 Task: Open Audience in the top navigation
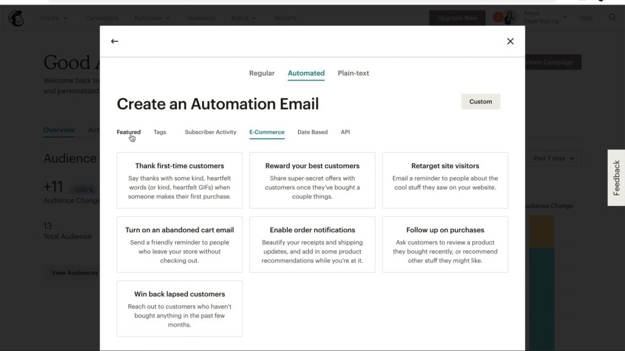point(201,18)
